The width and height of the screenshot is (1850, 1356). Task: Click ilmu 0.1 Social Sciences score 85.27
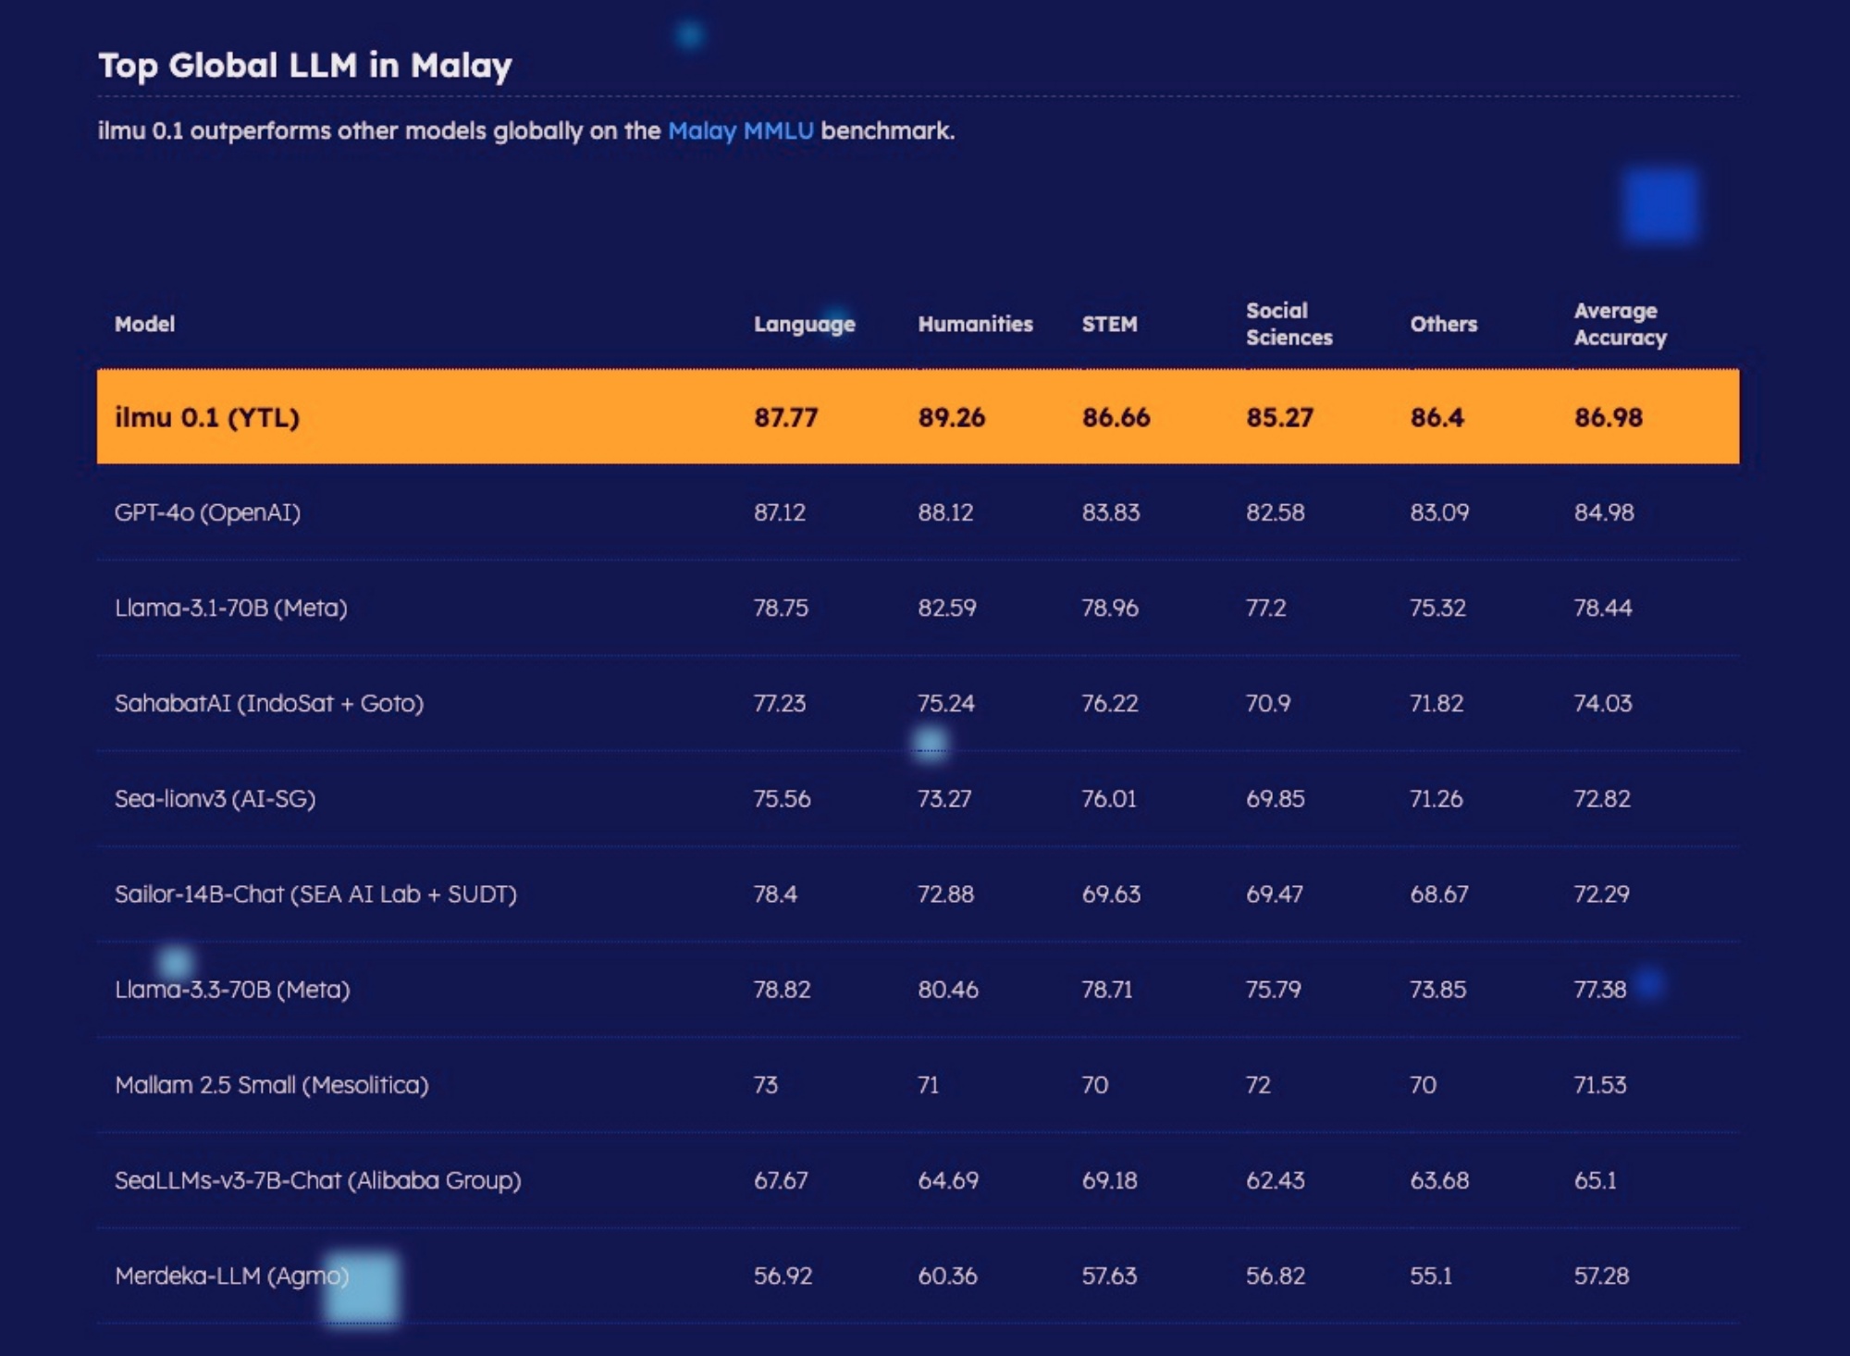[x=1279, y=417]
